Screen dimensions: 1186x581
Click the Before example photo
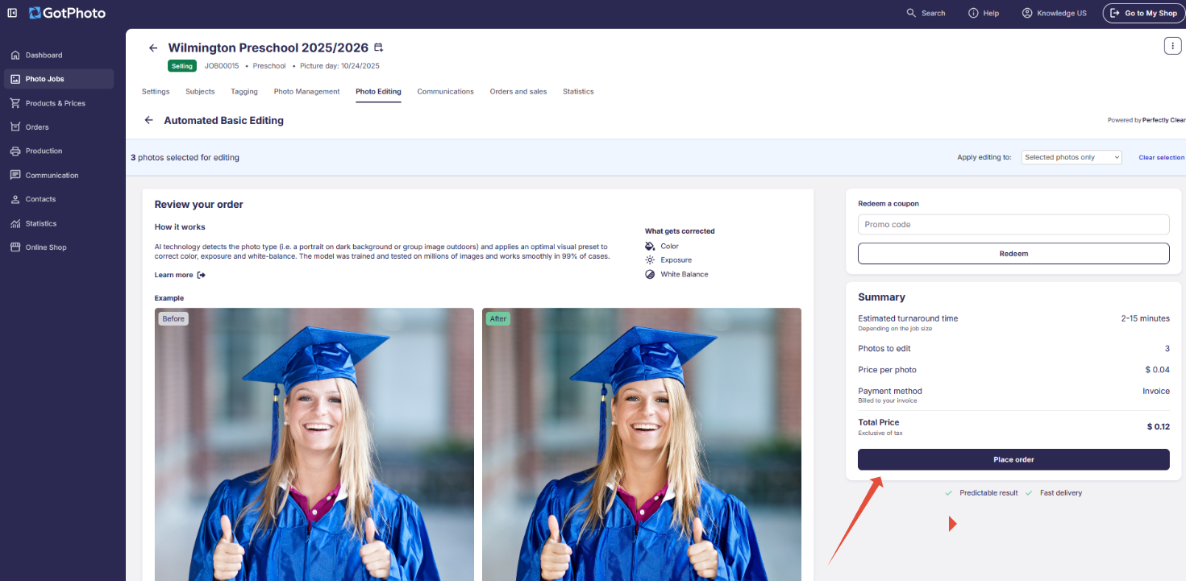point(314,443)
